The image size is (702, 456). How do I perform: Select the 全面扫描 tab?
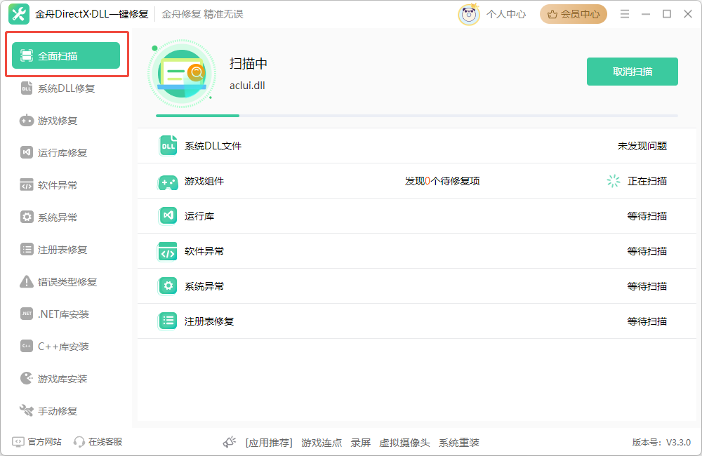pyautogui.click(x=66, y=55)
